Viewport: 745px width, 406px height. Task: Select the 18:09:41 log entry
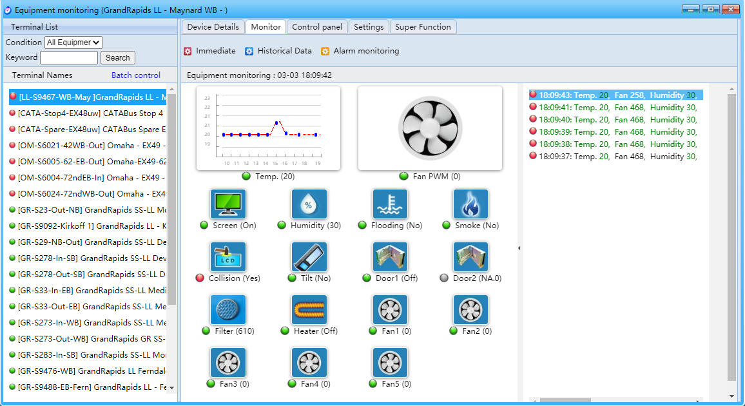tap(615, 108)
